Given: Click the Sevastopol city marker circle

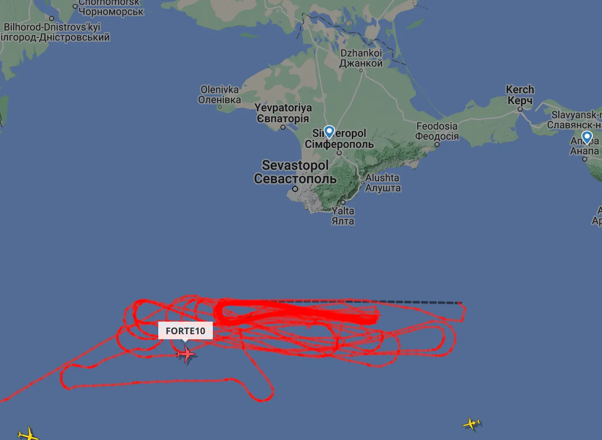Looking at the screenshot, I should pos(295,189).
